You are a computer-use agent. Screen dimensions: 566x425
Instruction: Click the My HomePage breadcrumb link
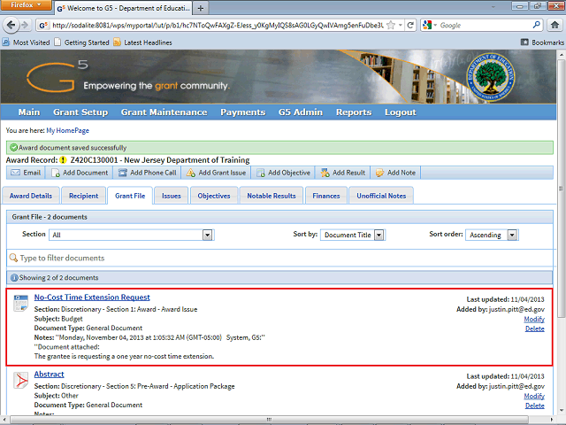(67, 130)
